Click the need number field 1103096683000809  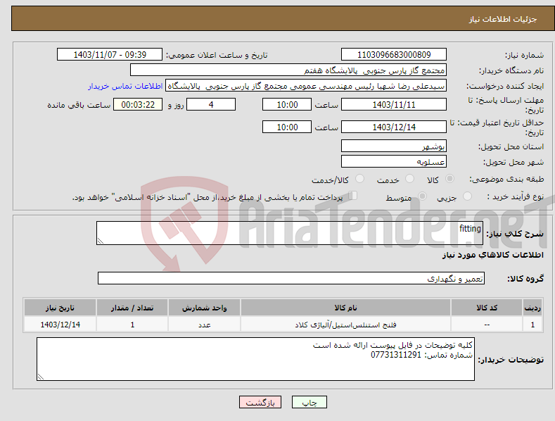point(394,55)
